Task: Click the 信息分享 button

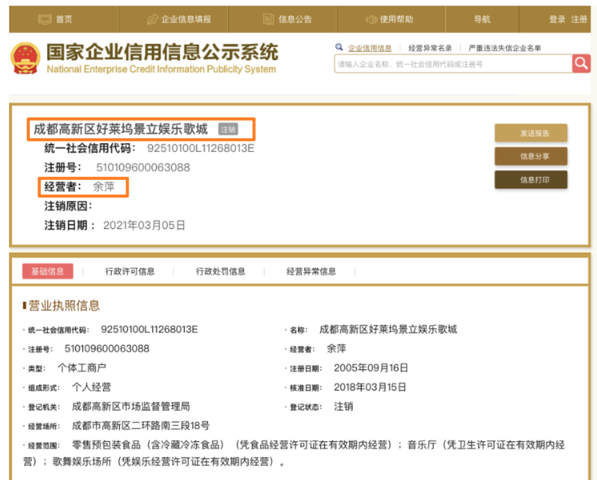Action: point(530,156)
